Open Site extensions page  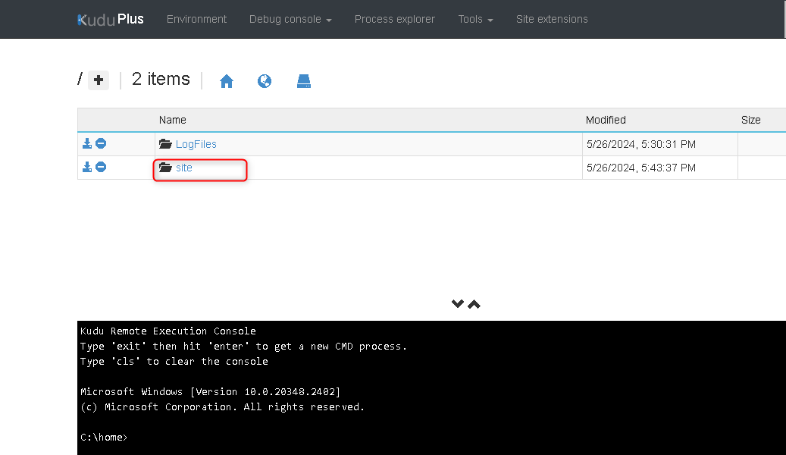pos(552,19)
